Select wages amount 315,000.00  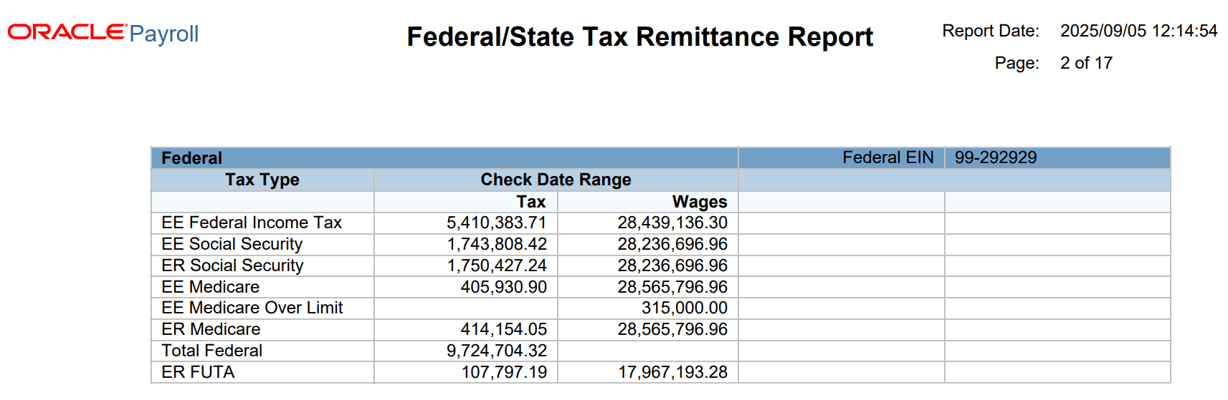click(684, 308)
